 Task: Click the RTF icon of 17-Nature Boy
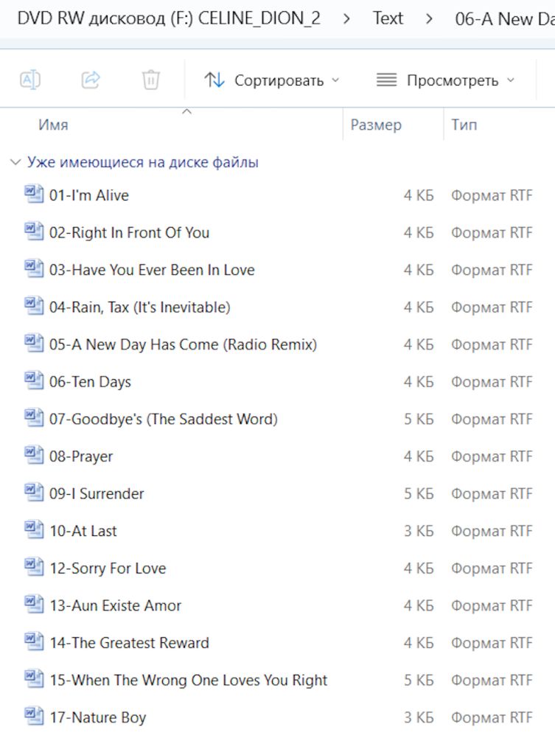point(34,716)
